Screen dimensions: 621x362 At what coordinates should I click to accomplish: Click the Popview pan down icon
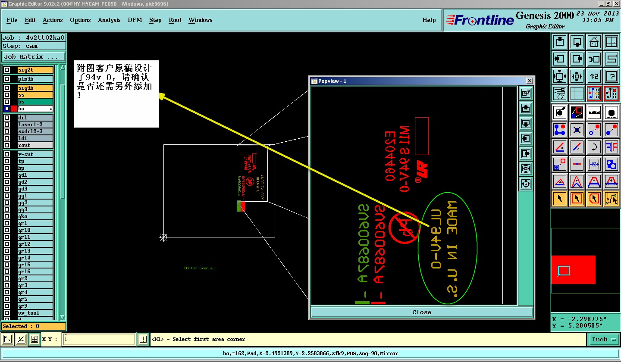526,124
